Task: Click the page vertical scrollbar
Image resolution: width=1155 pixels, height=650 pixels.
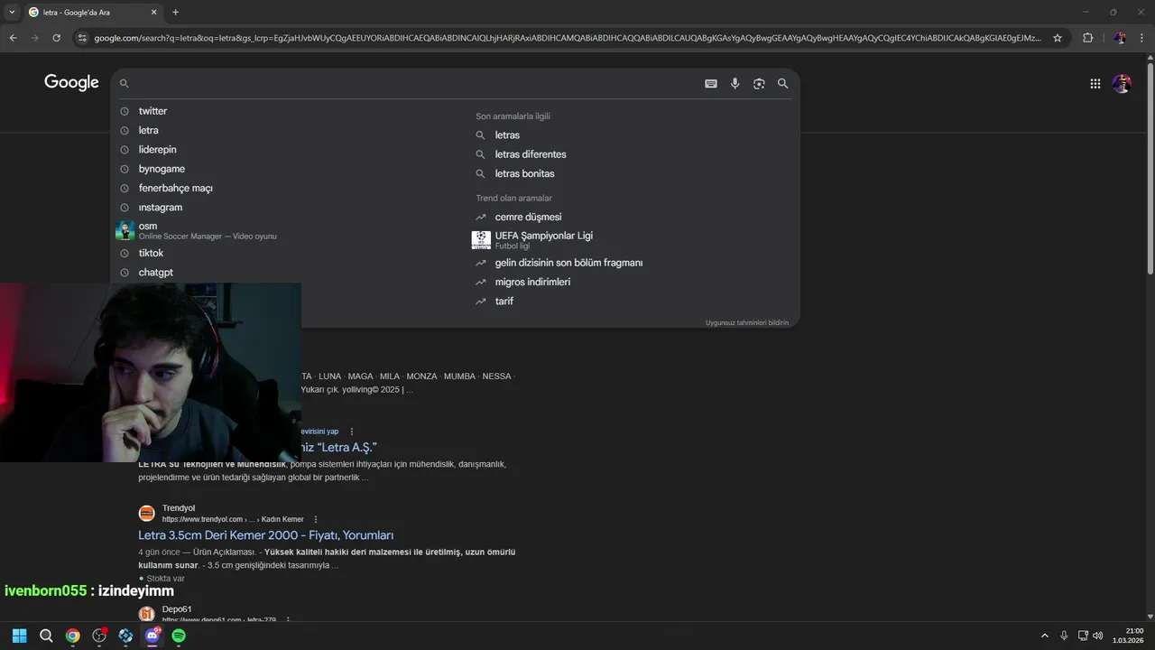Action: point(1150,167)
